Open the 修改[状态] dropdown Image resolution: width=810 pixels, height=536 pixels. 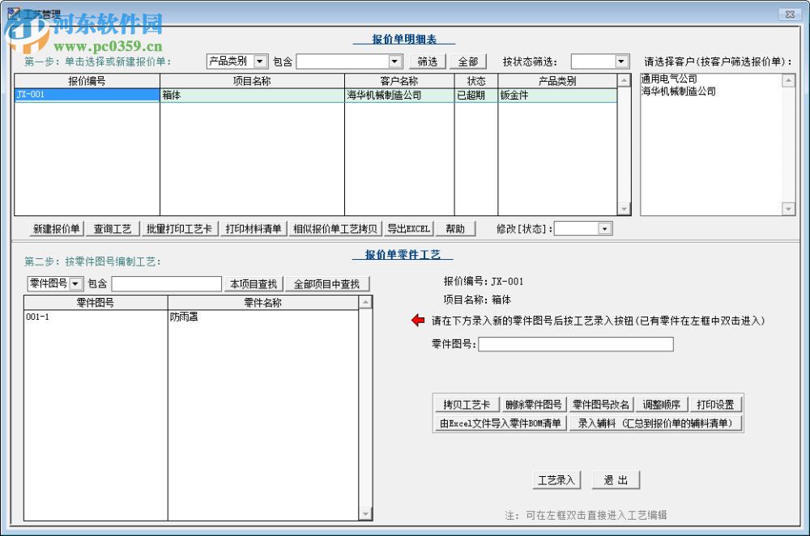click(604, 228)
